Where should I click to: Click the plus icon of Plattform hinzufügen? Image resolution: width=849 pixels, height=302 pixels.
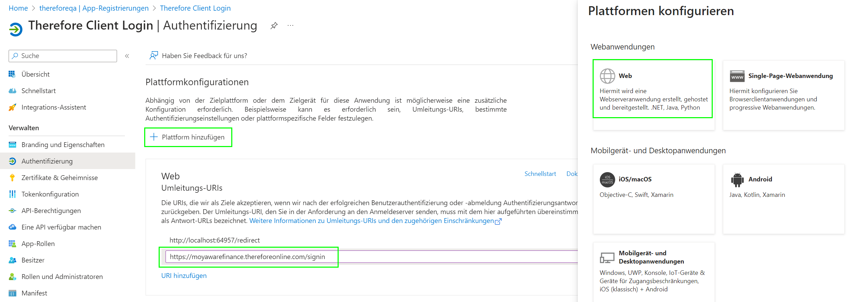154,137
